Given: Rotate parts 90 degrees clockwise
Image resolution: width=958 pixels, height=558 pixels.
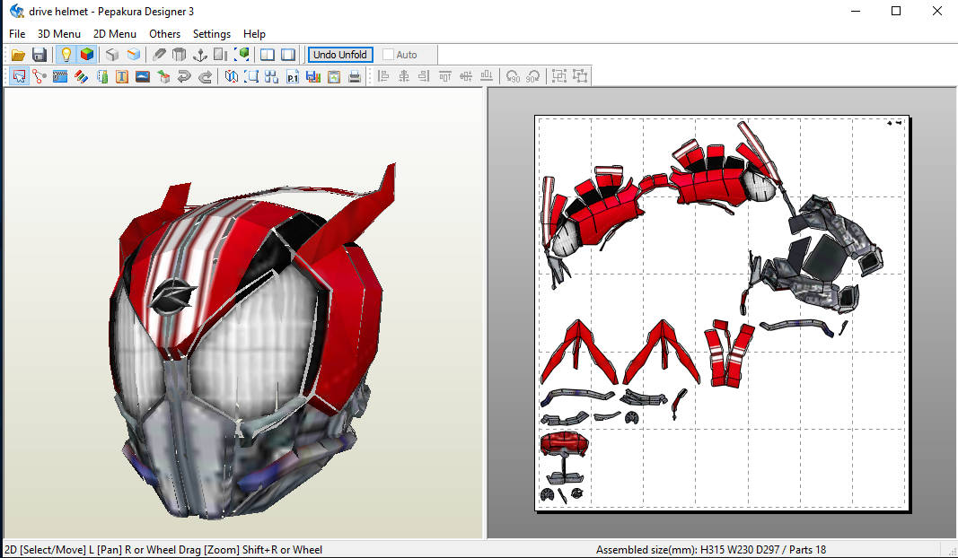Looking at the screenshot, I should (x=533, y=76).
